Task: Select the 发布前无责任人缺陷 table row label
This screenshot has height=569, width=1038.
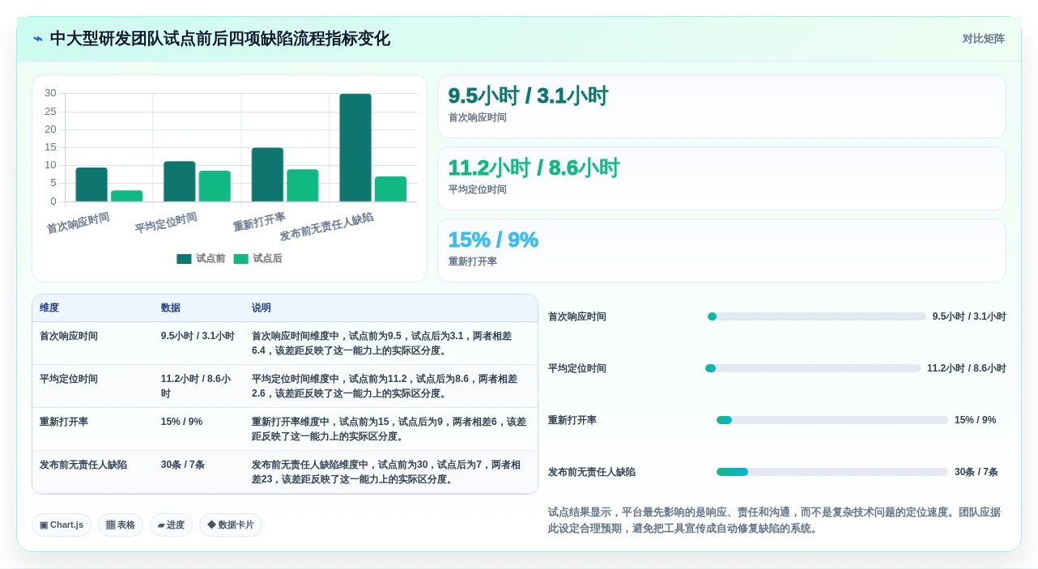Action: [83, 465]
